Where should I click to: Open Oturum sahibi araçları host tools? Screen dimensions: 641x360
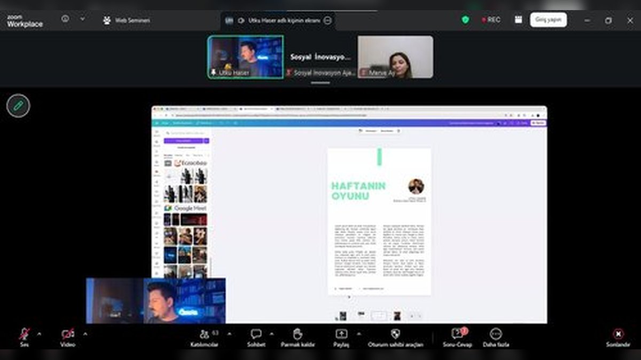click(395, 335)
